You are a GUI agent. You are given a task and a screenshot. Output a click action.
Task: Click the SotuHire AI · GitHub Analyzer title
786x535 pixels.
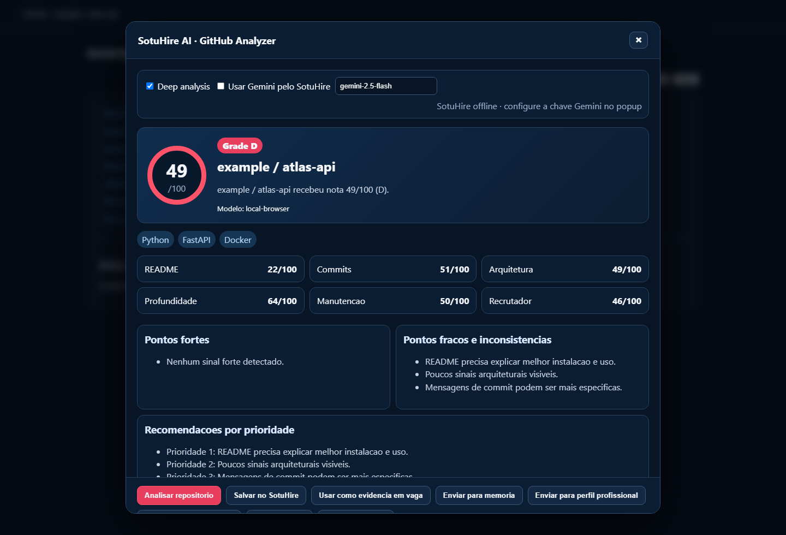(x=207, y=40)
